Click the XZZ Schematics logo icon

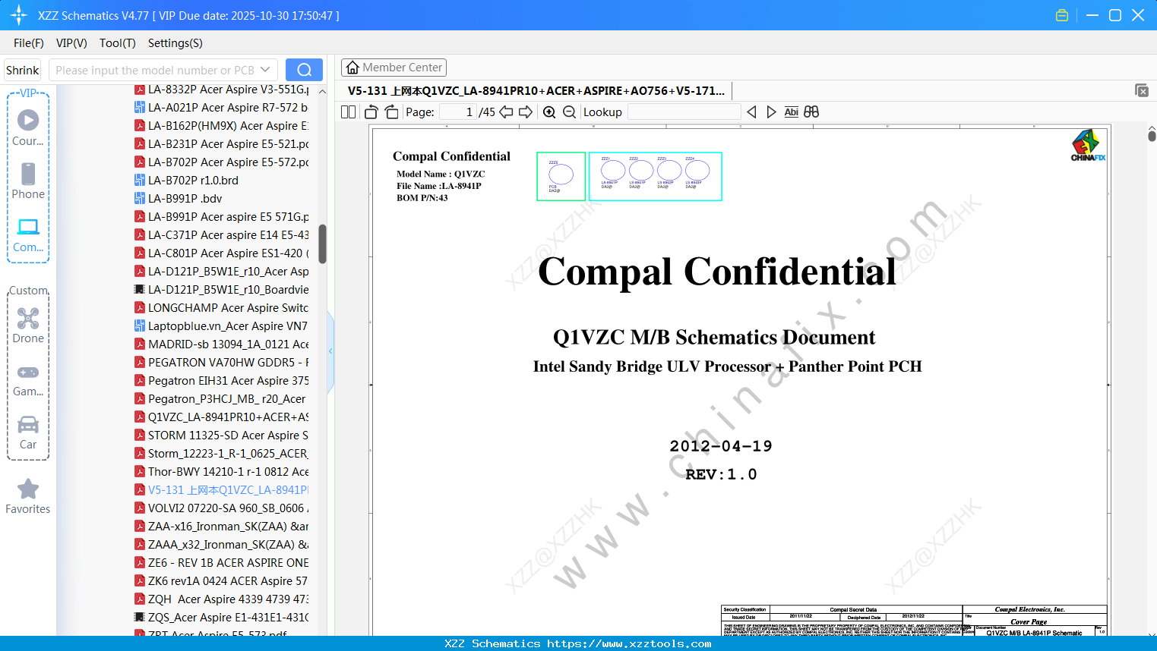click(18, 15)
